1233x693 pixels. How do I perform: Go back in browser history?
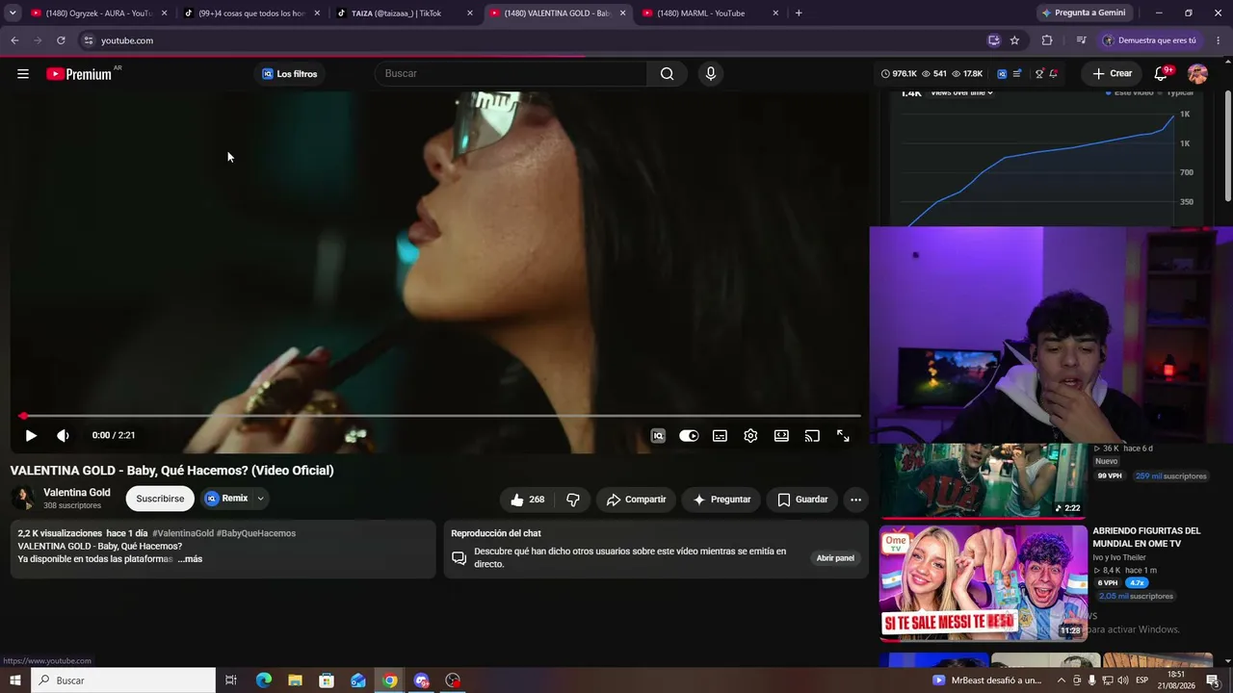tap(14, 40)
